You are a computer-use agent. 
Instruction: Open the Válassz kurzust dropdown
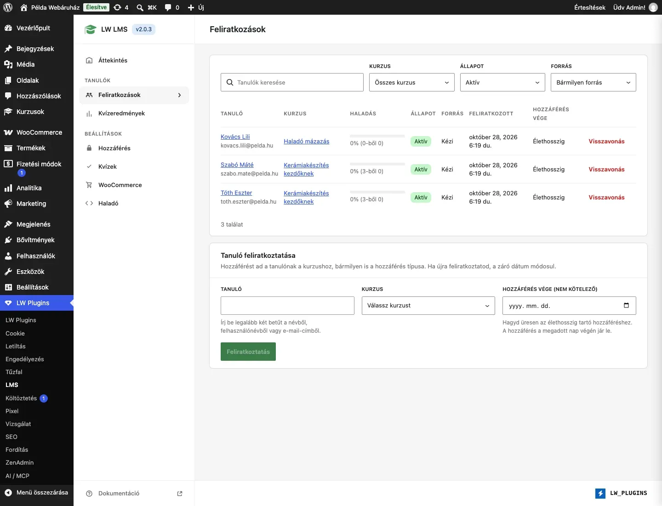pyautogui.click(x=428, y=306)
